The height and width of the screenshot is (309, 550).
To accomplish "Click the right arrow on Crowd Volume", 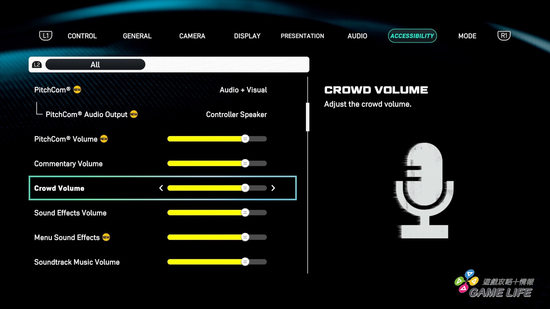I will tap(273, 188).
